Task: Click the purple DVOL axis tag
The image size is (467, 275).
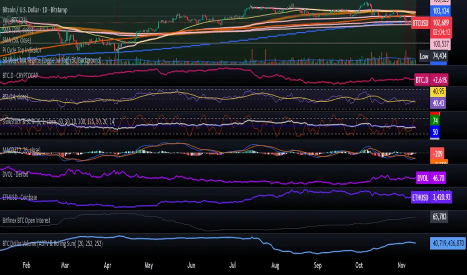Action: click(x=422, y=178)
